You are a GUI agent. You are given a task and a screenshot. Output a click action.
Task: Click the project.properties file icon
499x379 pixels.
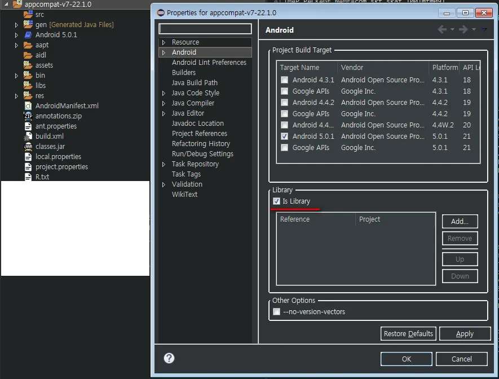coord(28,167)
